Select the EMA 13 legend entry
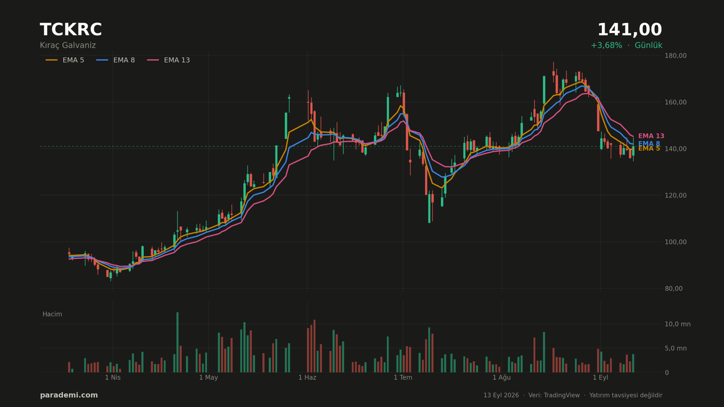Image resolution: width=724 pixels, height=407 pixels. click(x=168, y=60)
